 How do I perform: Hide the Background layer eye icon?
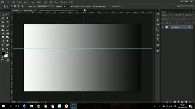click(x=163, y=27)
